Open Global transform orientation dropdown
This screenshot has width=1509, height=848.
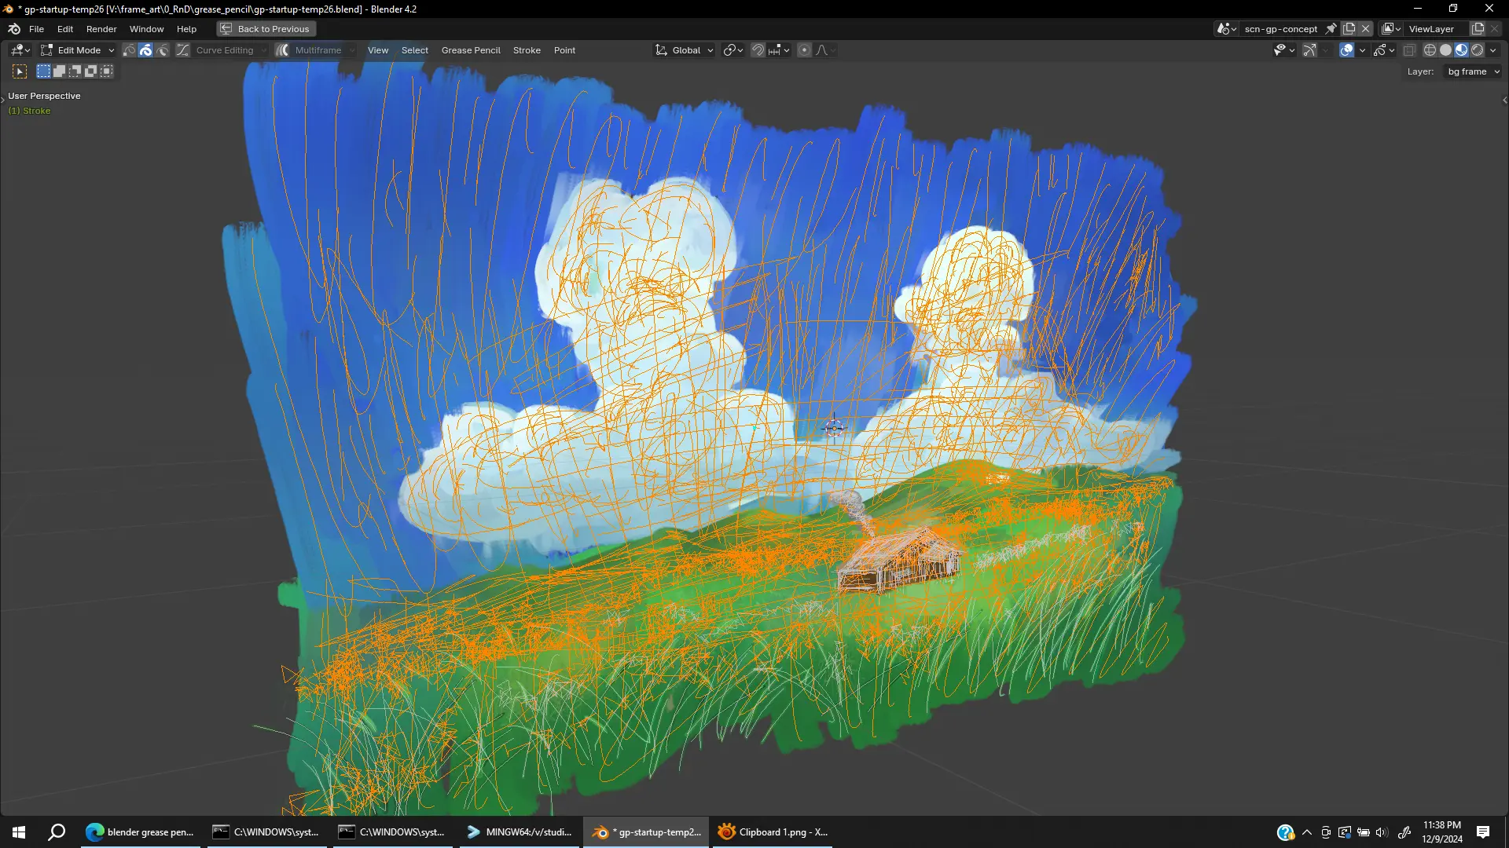pyautogui.click(x=685, y=50)
